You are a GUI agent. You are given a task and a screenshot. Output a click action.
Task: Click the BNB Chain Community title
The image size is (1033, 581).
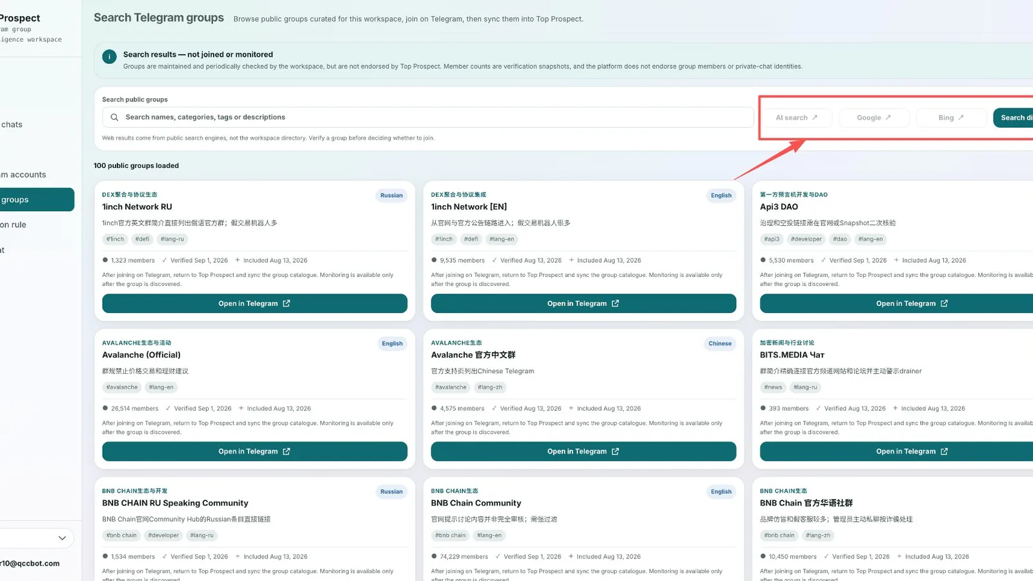coord(476,503)
